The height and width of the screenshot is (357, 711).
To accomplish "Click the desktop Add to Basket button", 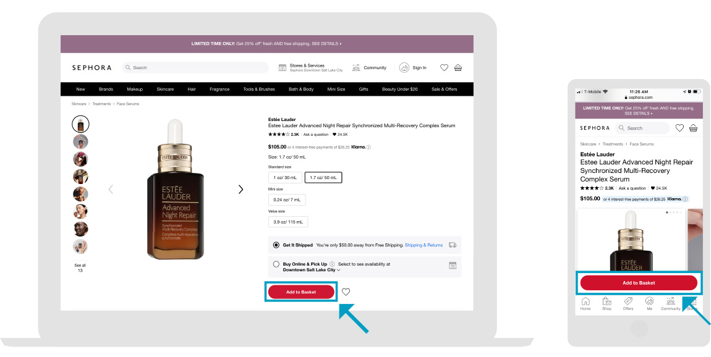I will (301, 292).
